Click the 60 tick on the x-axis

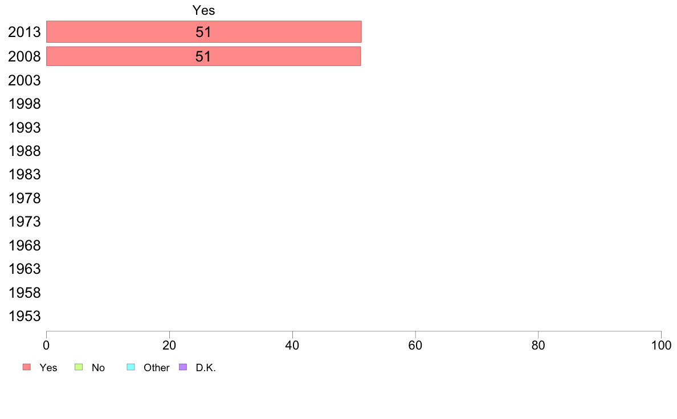(x=415, y=344)
